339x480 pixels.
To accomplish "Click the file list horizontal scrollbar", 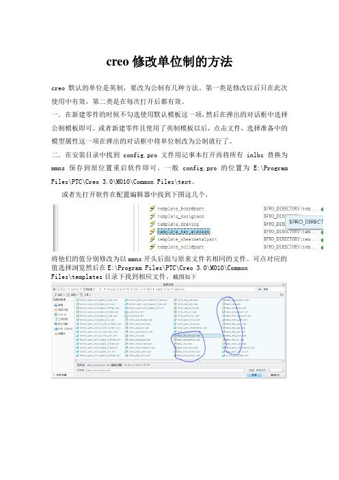I will point(179,361).
